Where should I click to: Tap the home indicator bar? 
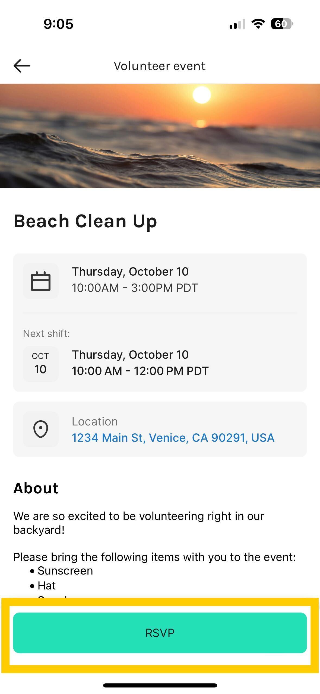[x=160, y=686]
